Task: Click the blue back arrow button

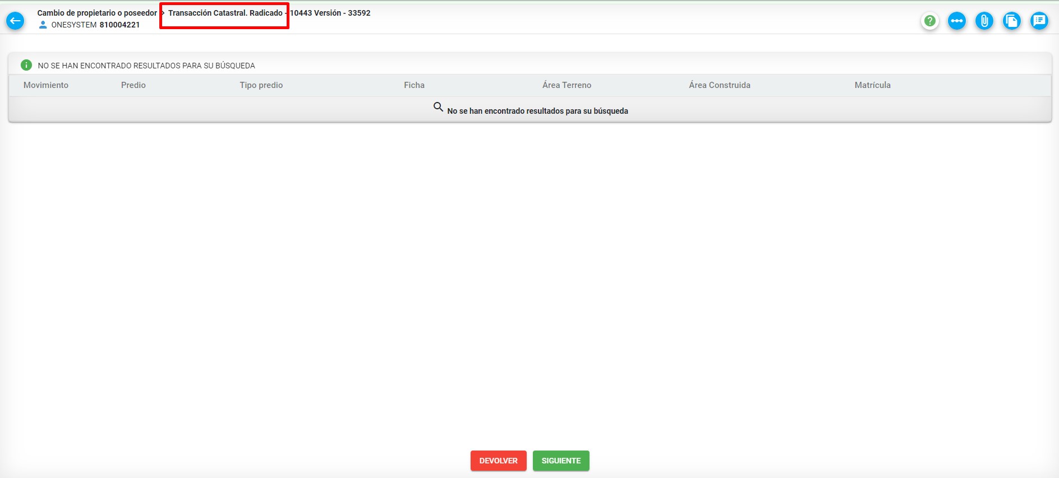Action: point(15,21)
